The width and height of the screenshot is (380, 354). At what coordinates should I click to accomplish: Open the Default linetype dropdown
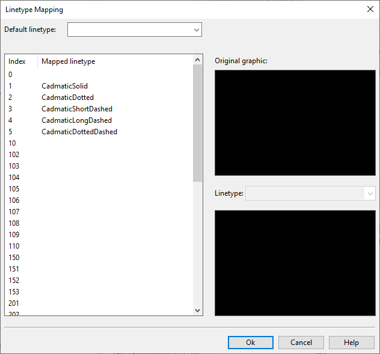[x=134, y=29]
